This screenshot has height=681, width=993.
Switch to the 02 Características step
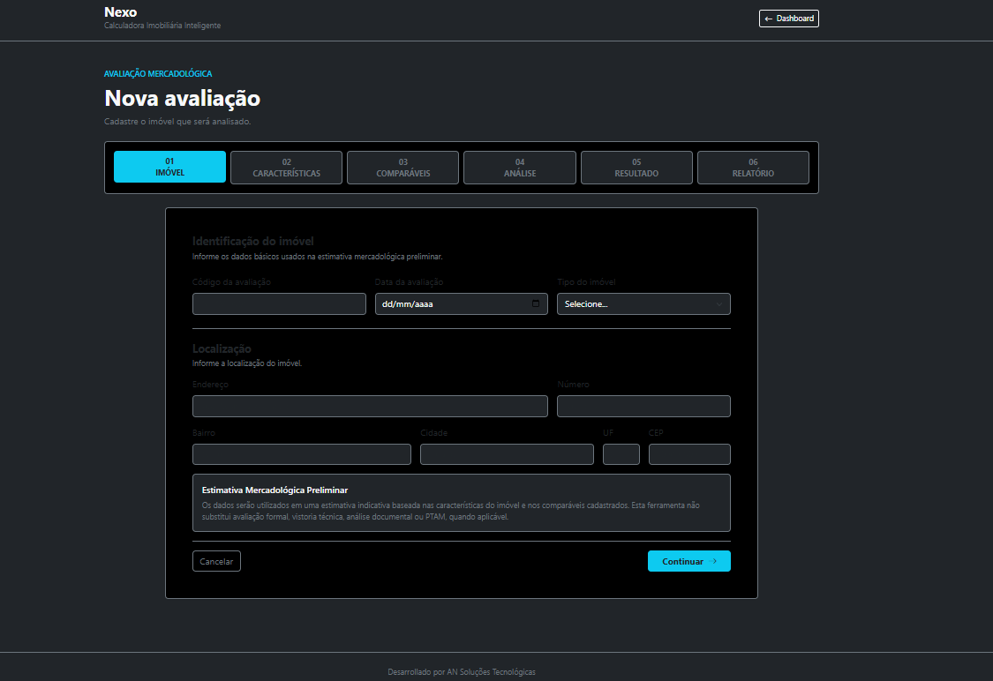tap(286, 167)
